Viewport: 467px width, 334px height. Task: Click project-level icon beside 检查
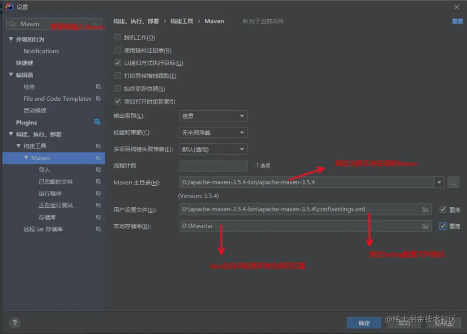tap(99, 86)
